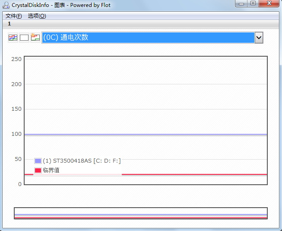This screenshot has width=282, height=231.
Task: Click the overview range strip below chart
Action: pyautogui.click(x=141, y=213)
